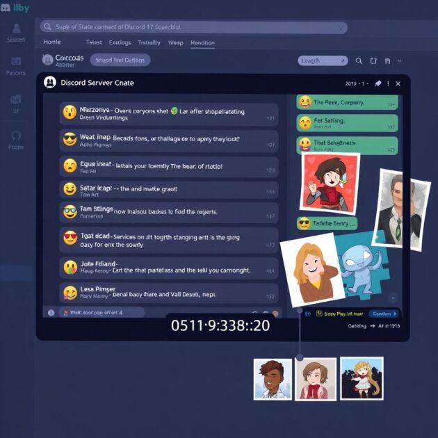Click the sunglasses emoji beside Weat inep
This screenshot has width=438, height=438.
point(70,139)
